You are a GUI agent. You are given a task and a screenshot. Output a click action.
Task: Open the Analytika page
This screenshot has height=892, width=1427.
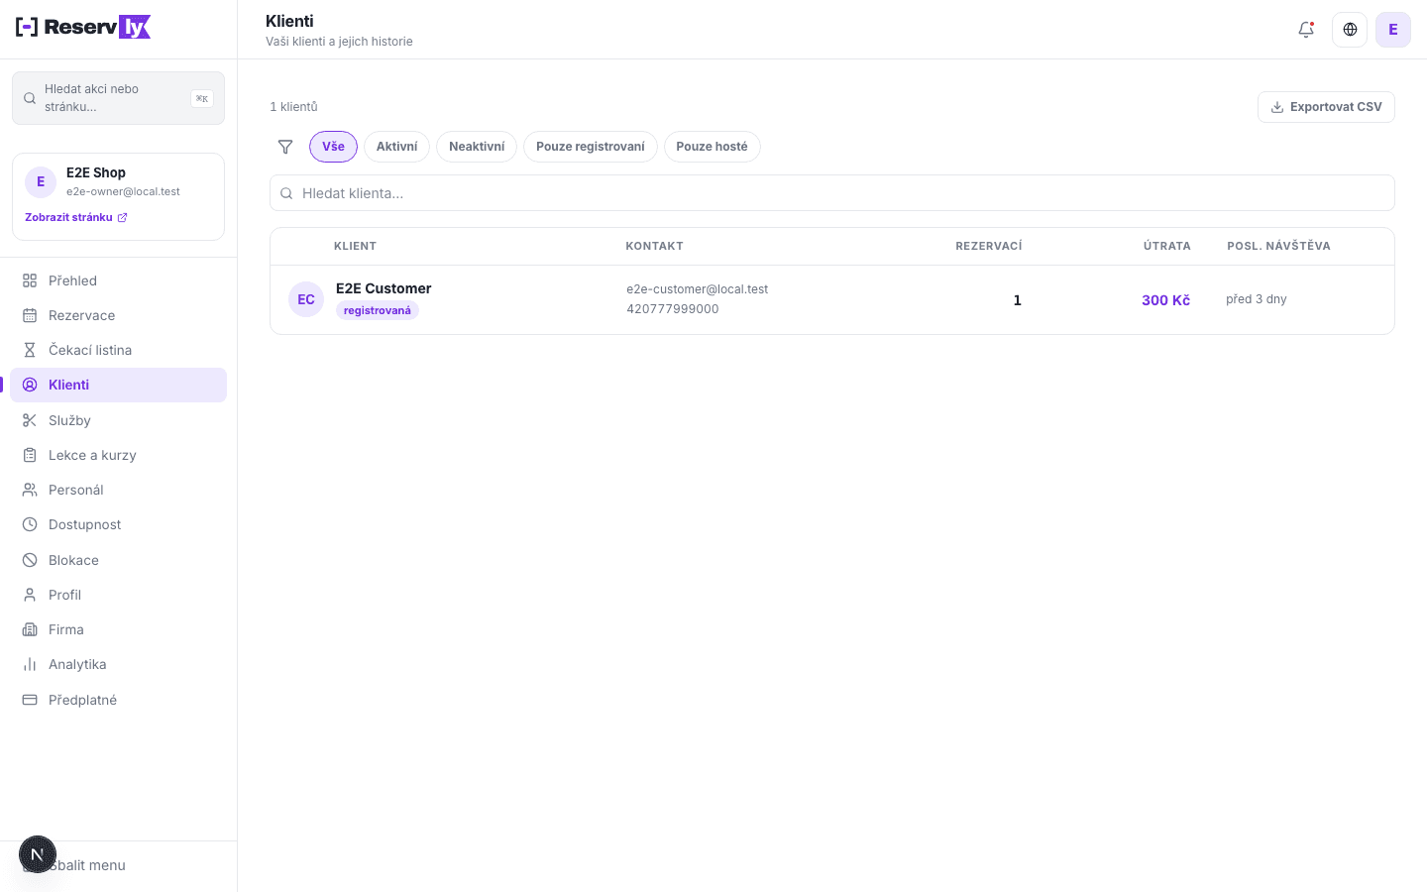click(118, 664)
